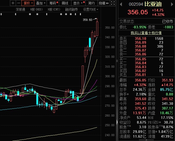This screenshot has height=141, width=175.
Task: Click the minus zoom-out chart button
Action: pos(19,3)
